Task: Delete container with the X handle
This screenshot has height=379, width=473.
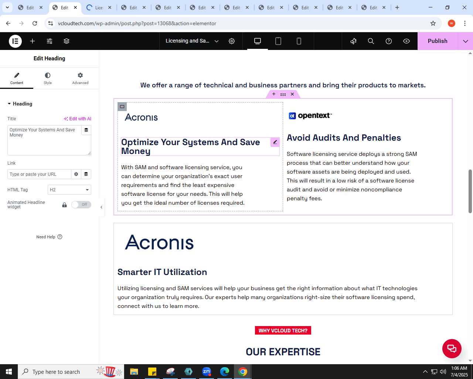Action: coord(292,94)
